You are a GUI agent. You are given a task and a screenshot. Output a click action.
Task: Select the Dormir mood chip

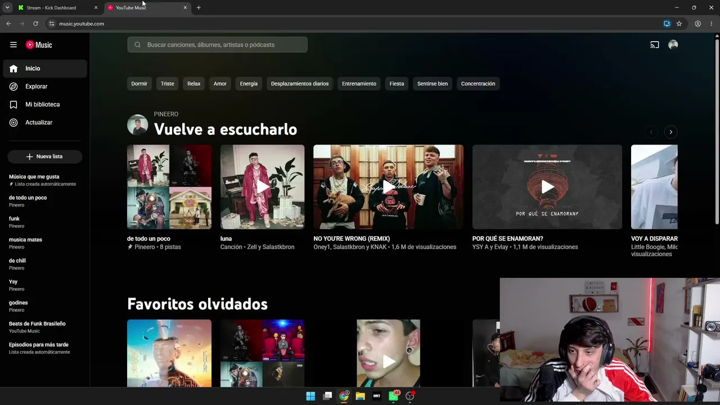139,84
